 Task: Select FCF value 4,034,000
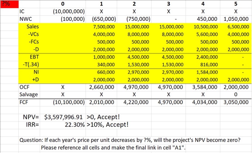(x=205, y=102)
